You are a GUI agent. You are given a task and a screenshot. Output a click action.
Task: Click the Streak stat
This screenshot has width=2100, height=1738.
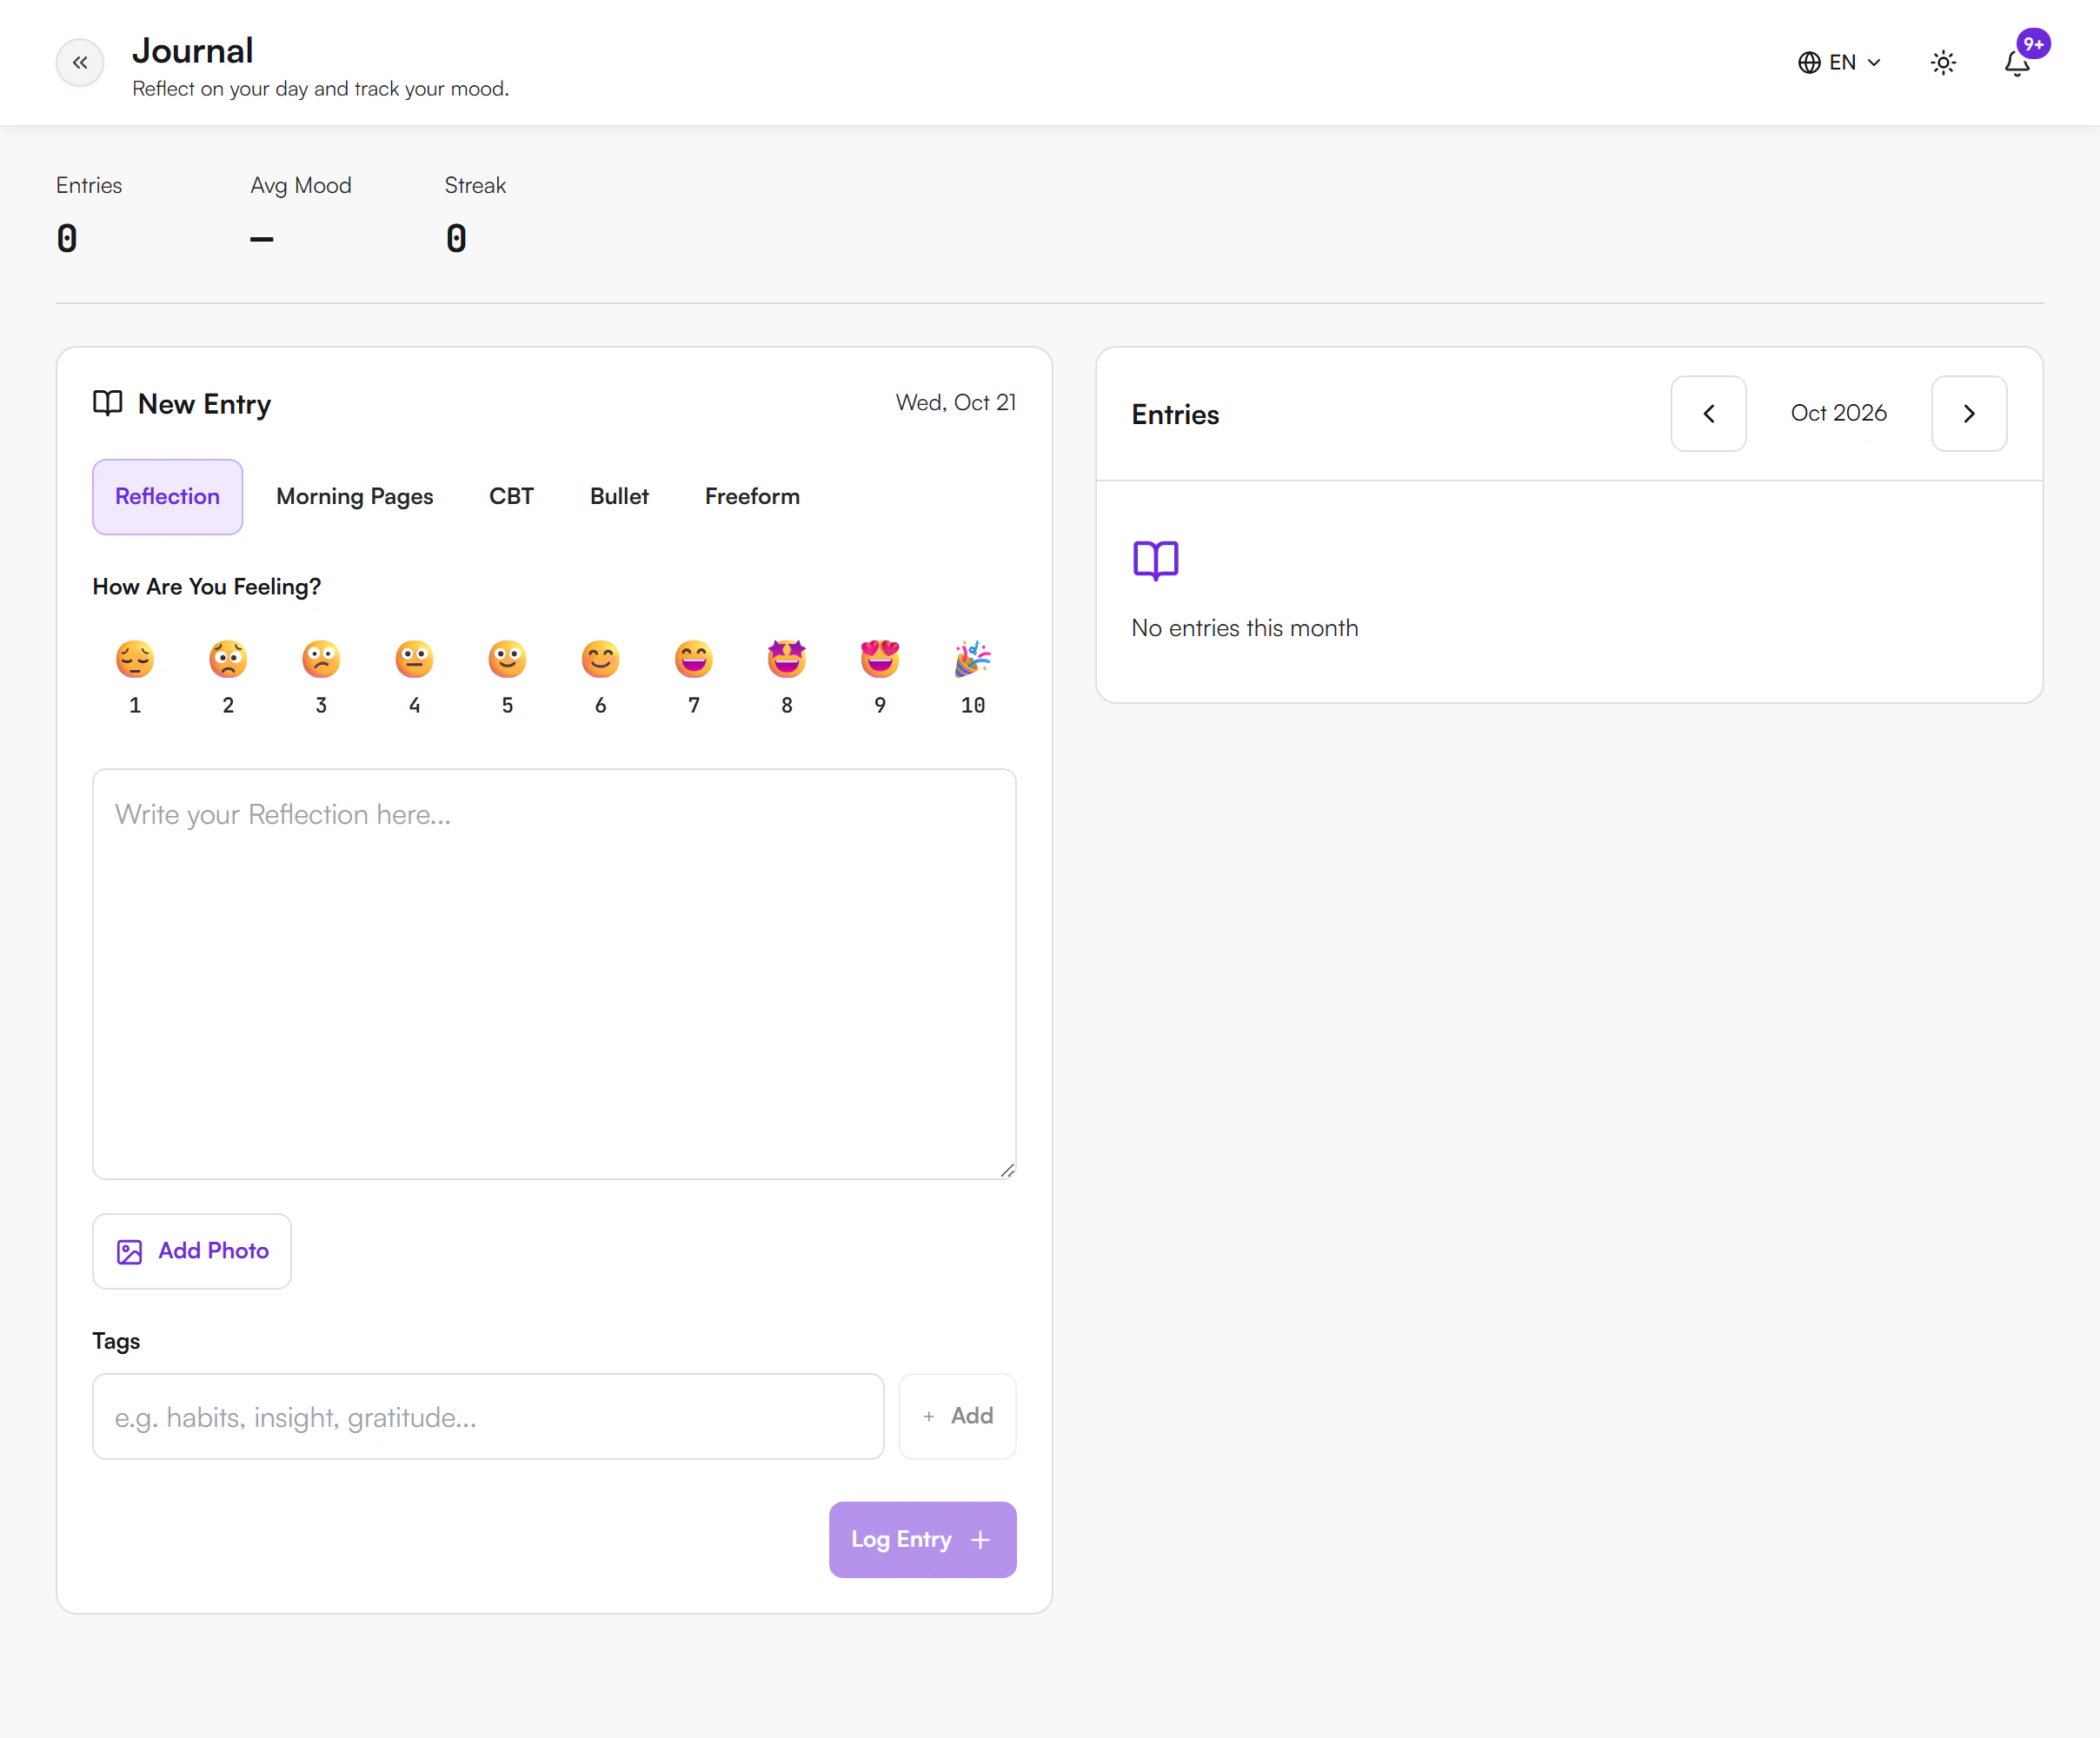(475, 214)
